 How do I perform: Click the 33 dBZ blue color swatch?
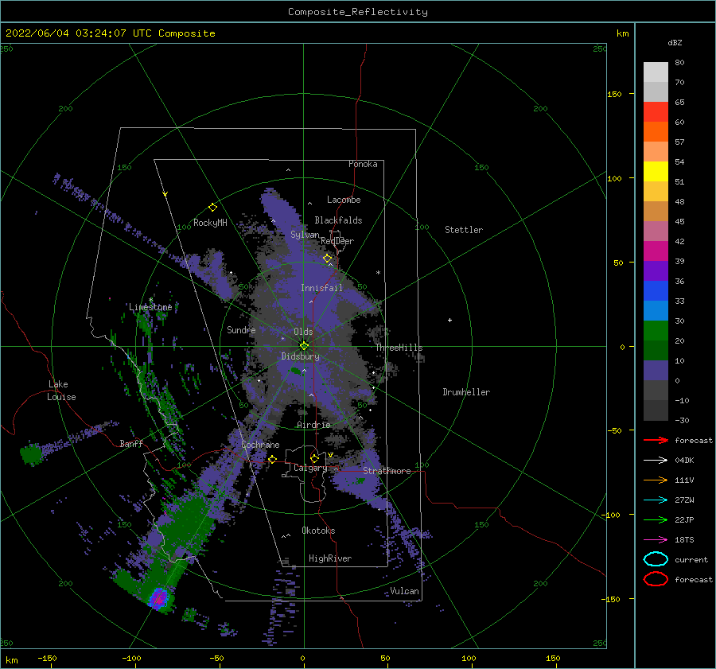656,291
